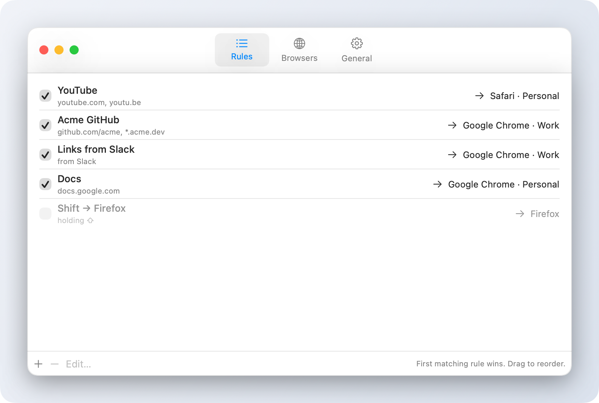Screen dimensions: 599x403
Task: Click arrow icon before Safari · Personal
Action: [x=480, y=96]
